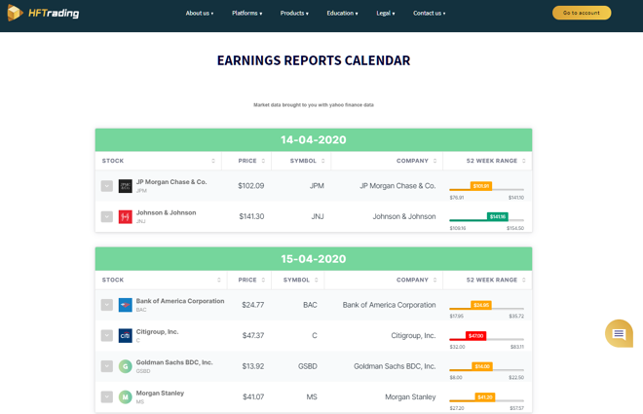Screen dimensions: 643x414
Task: Expand the Goldman Sachs BDC row
Action: click(106, 366)
